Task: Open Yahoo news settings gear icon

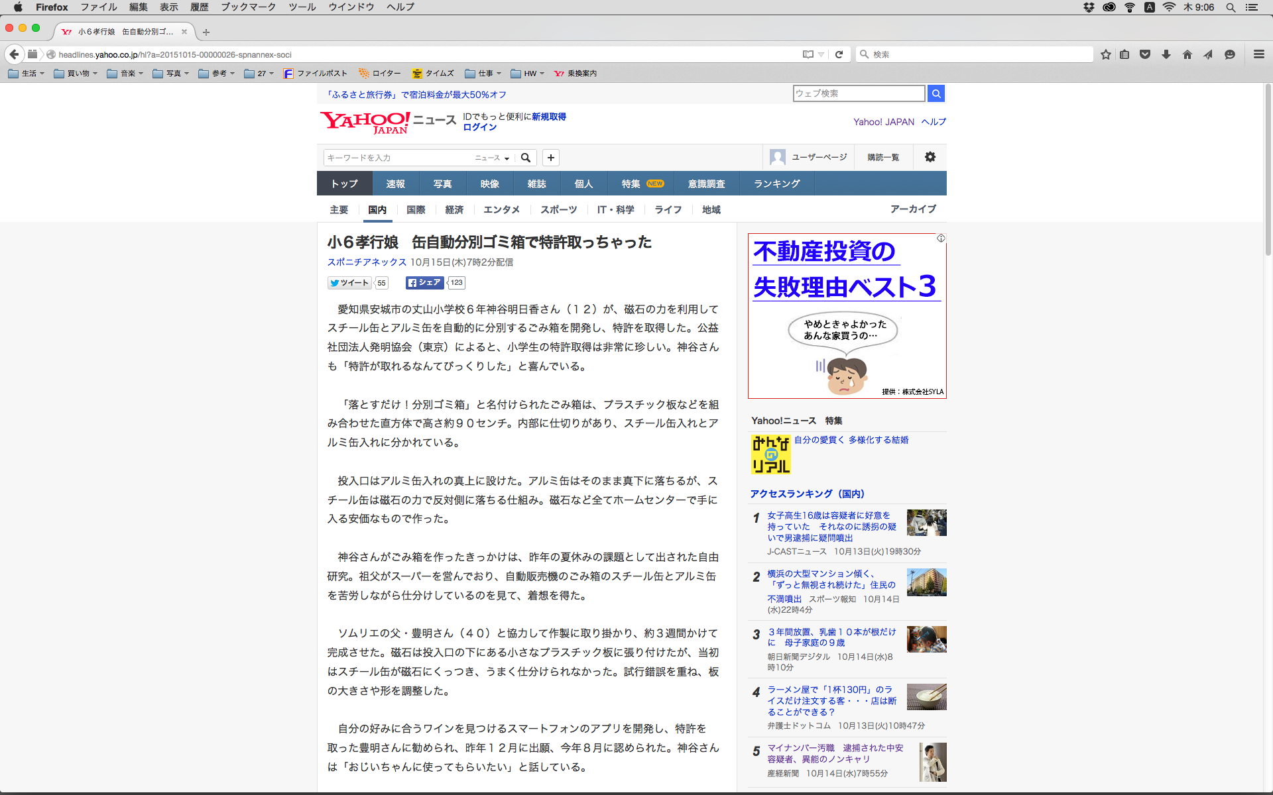Action: tap(930, 157)
